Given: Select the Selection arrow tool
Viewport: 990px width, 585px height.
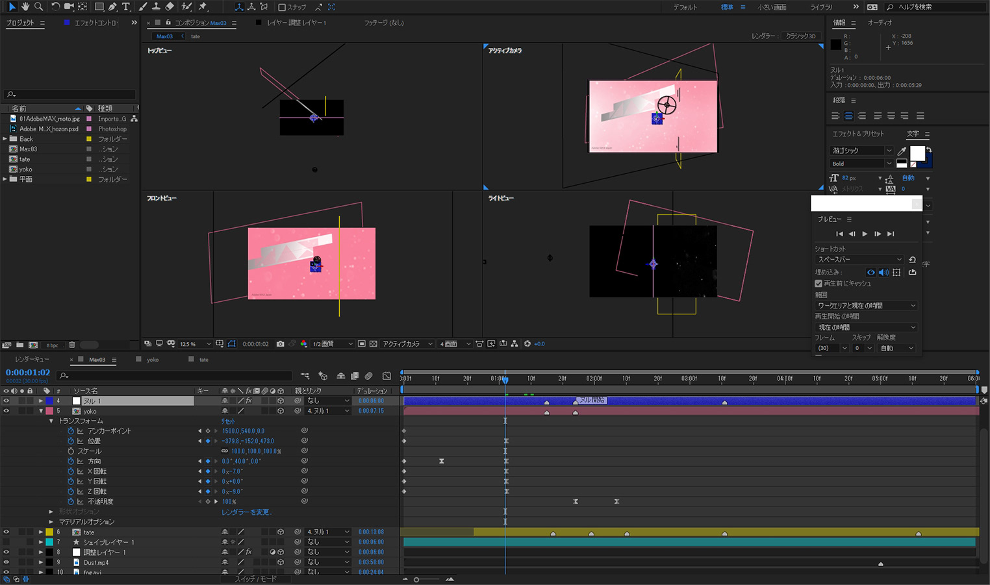Looking at the screenshot, I should pos(12,6).
